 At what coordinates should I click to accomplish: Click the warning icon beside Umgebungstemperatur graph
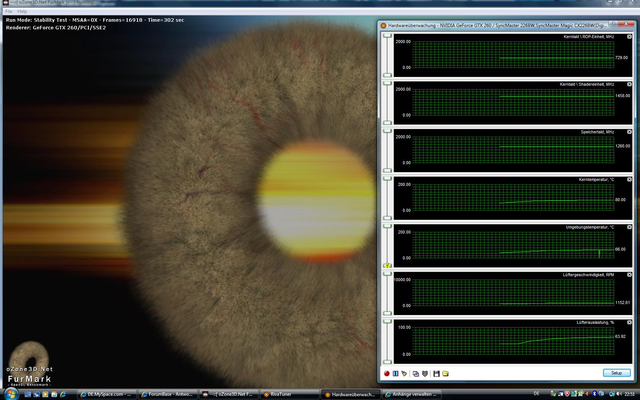(x=387, y=265)
